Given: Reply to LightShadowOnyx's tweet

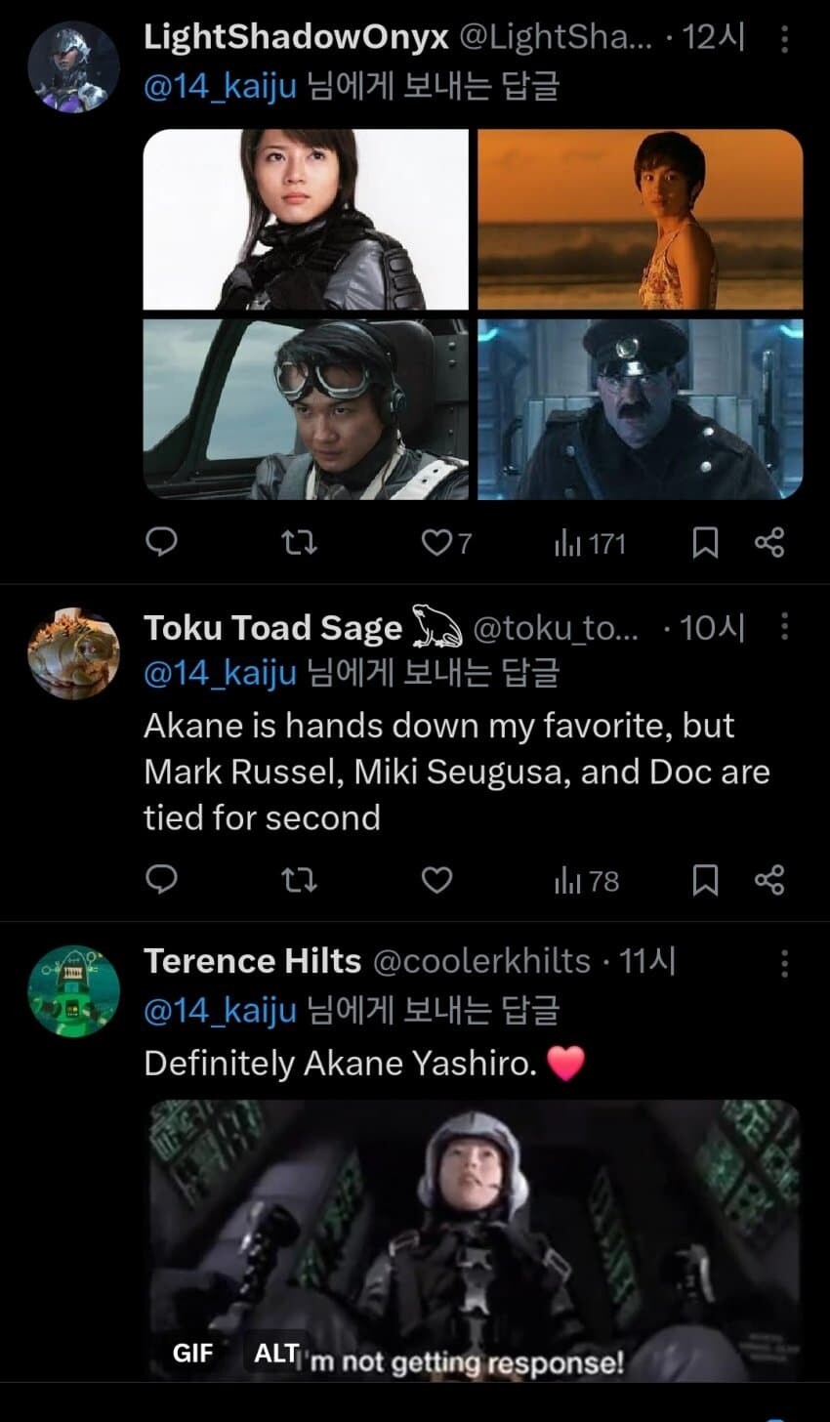Looking at the screenshot, I should coord(161,542).
